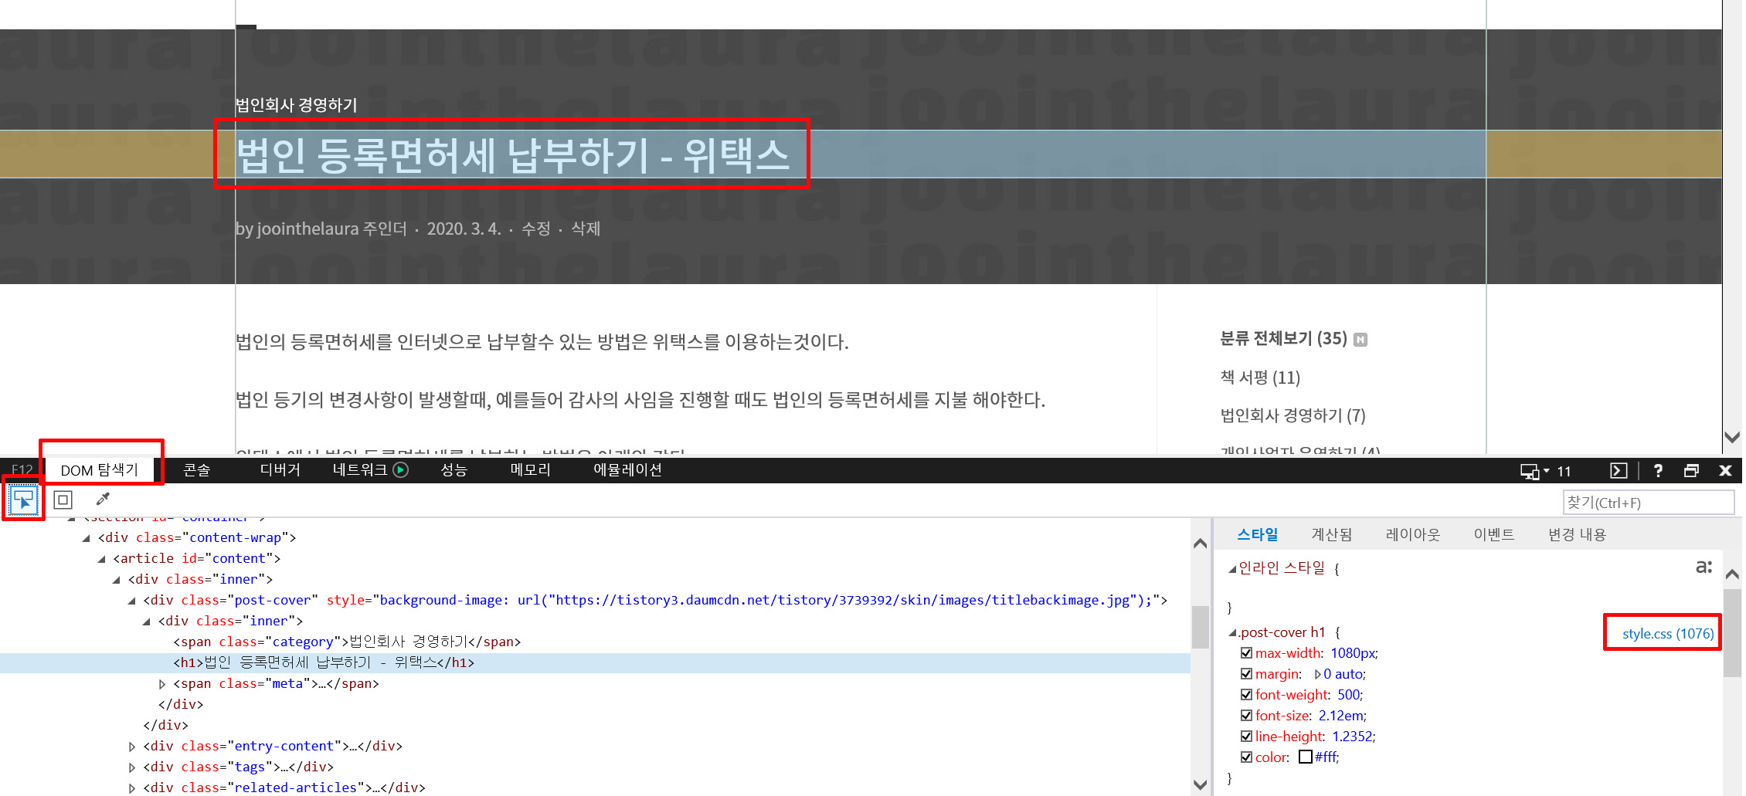
Task: Open the 에뮬레이션 tab
Action: [x=627, y=469]
